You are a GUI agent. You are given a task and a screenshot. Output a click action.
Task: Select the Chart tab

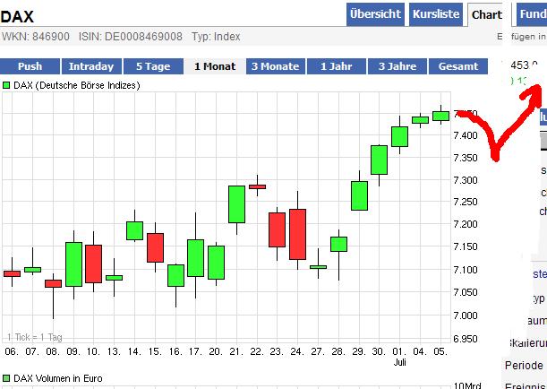coord(485,14)
